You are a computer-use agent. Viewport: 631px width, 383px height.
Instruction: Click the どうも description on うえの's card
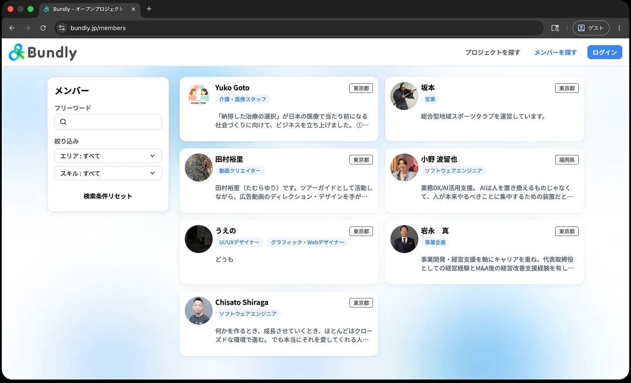click(x=224, y=260)
